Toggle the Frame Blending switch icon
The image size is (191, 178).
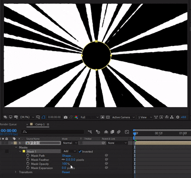click(x=112, y=132)
